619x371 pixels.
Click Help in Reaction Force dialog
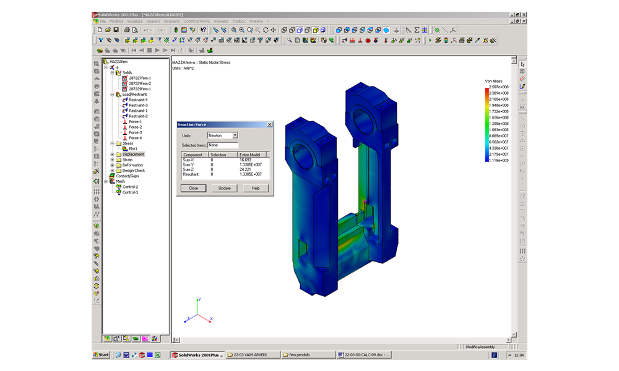pos(256,188)
